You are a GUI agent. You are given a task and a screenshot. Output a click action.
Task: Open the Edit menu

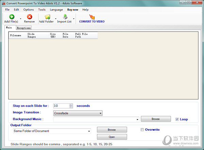(16, 10)
